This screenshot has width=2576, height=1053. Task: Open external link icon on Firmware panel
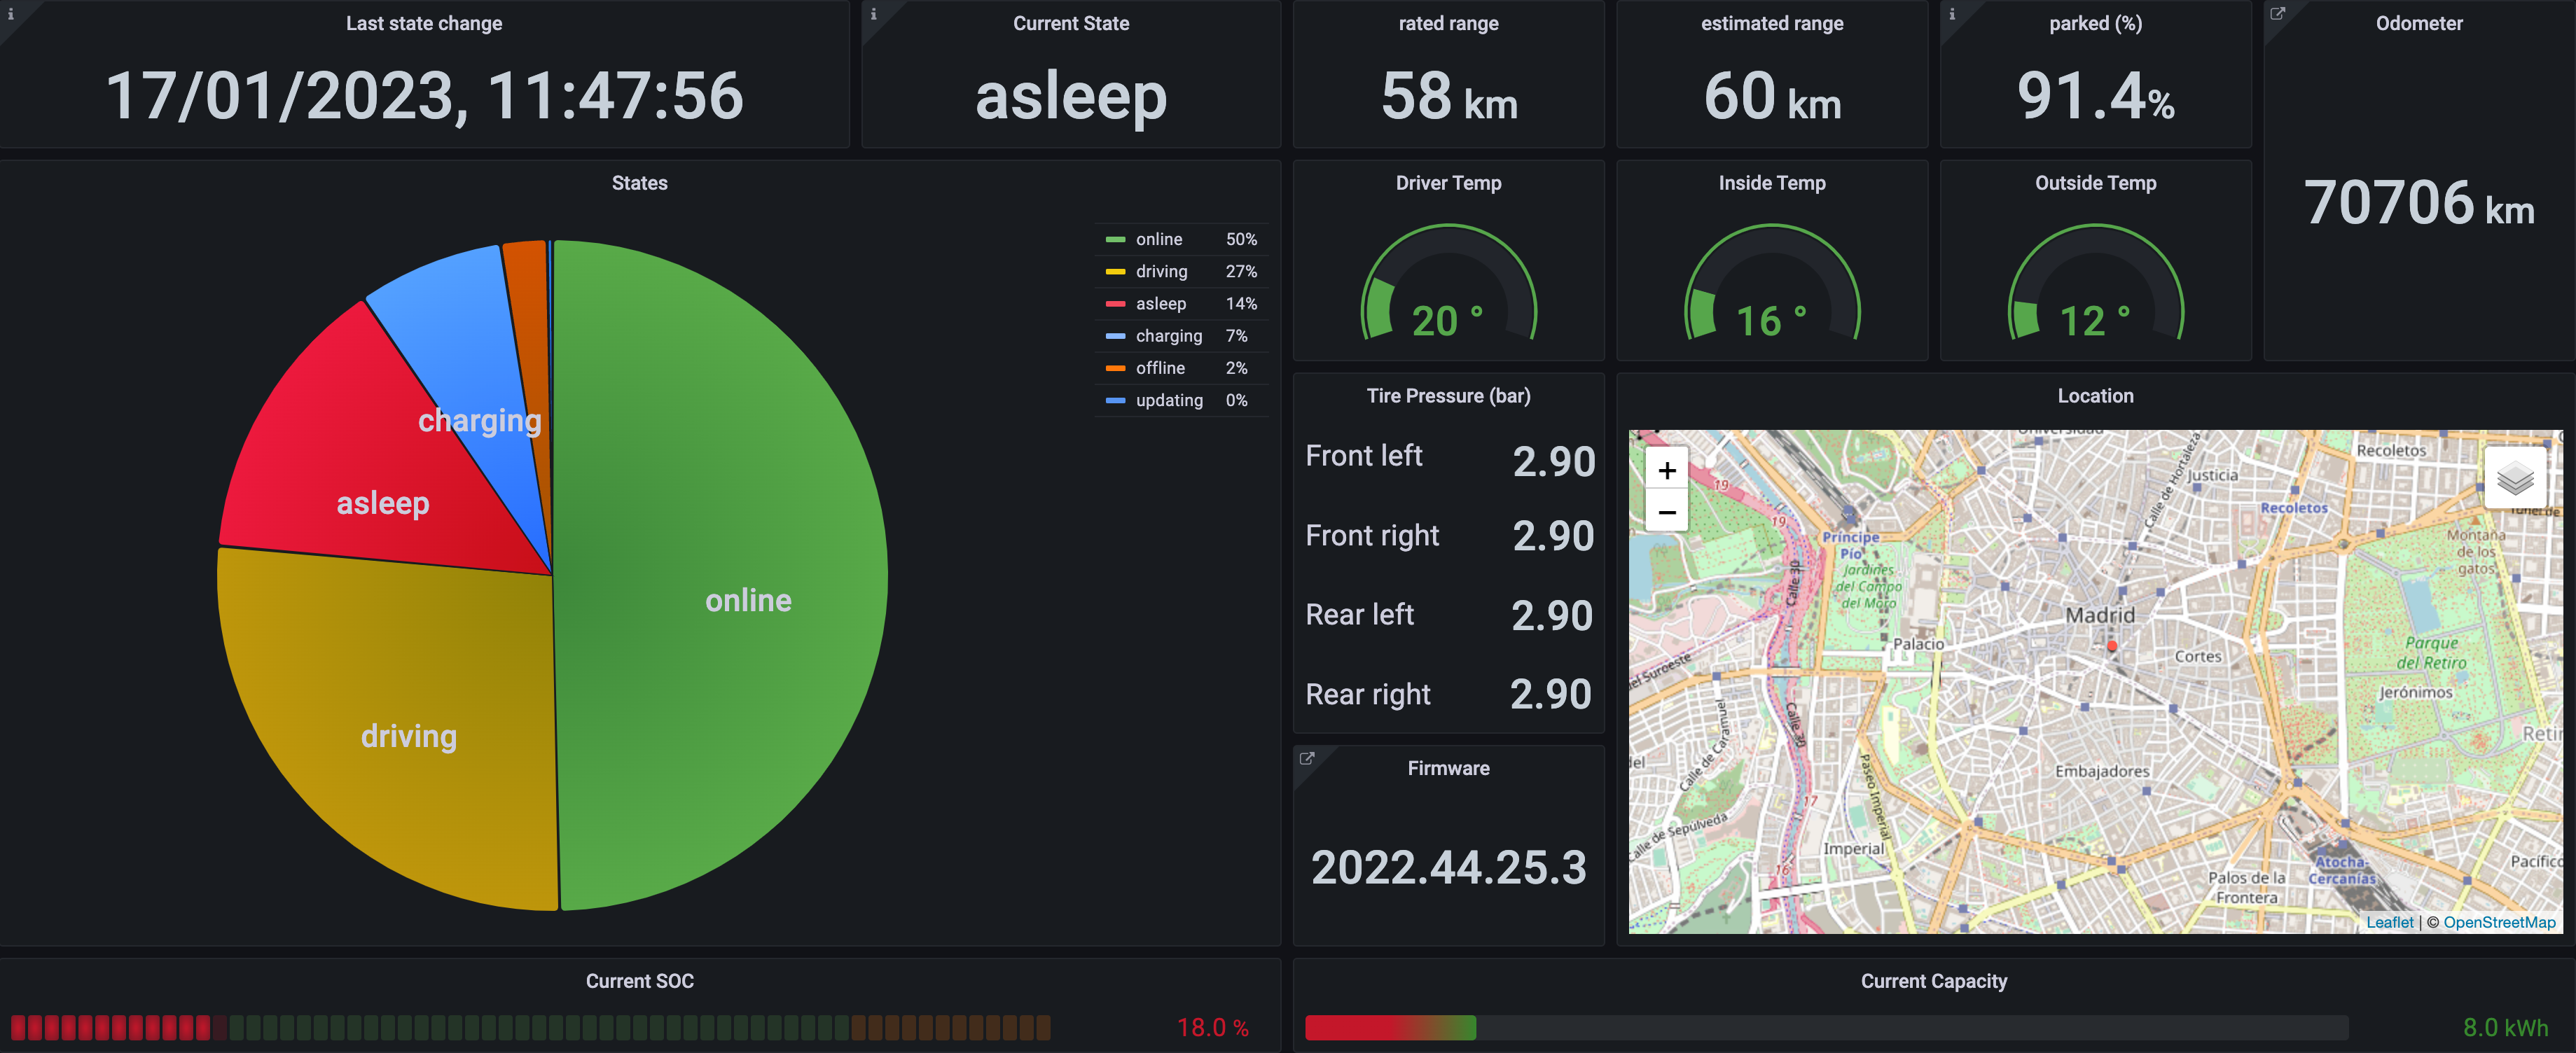click(x=1306, y=758)
